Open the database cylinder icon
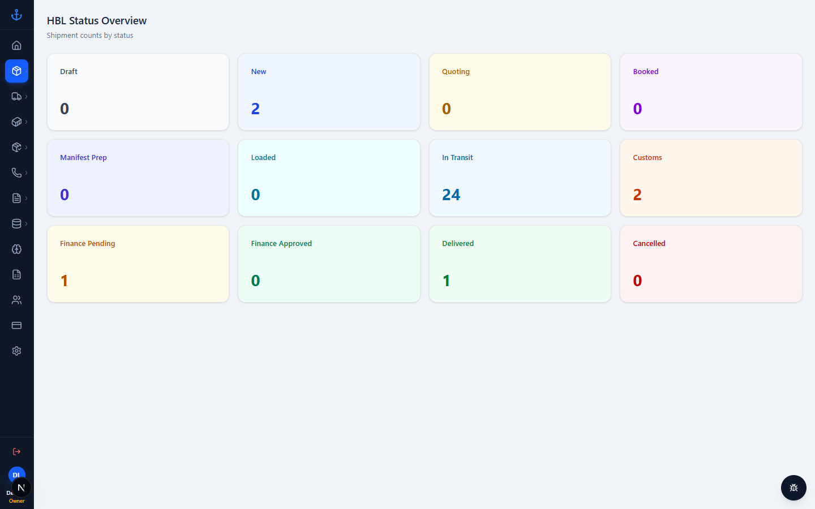815x509 pixels. coord(16,223)
